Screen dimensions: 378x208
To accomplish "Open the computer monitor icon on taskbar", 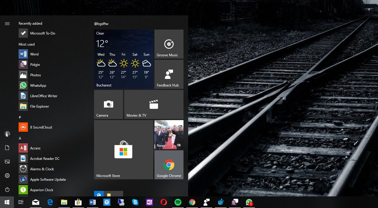I will pos(121,202).
